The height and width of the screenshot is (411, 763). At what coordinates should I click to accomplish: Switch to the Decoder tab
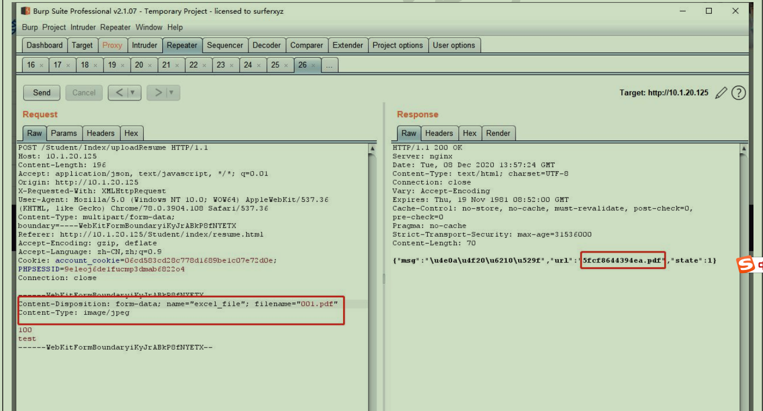266,45
